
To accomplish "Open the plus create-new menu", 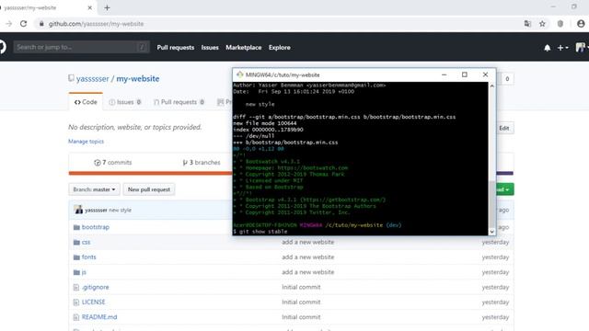I will (562, 48).
